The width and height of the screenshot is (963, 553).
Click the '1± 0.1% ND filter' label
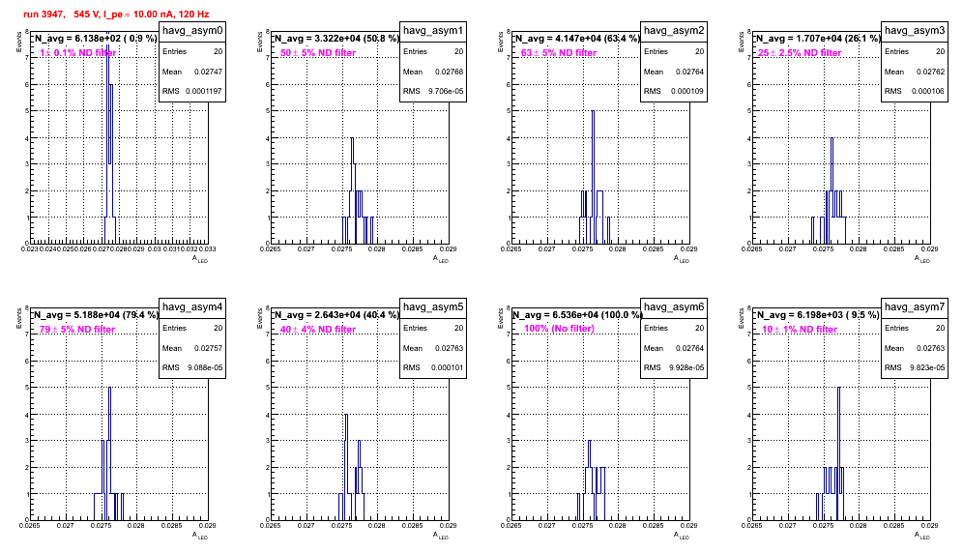coord(78,53)
